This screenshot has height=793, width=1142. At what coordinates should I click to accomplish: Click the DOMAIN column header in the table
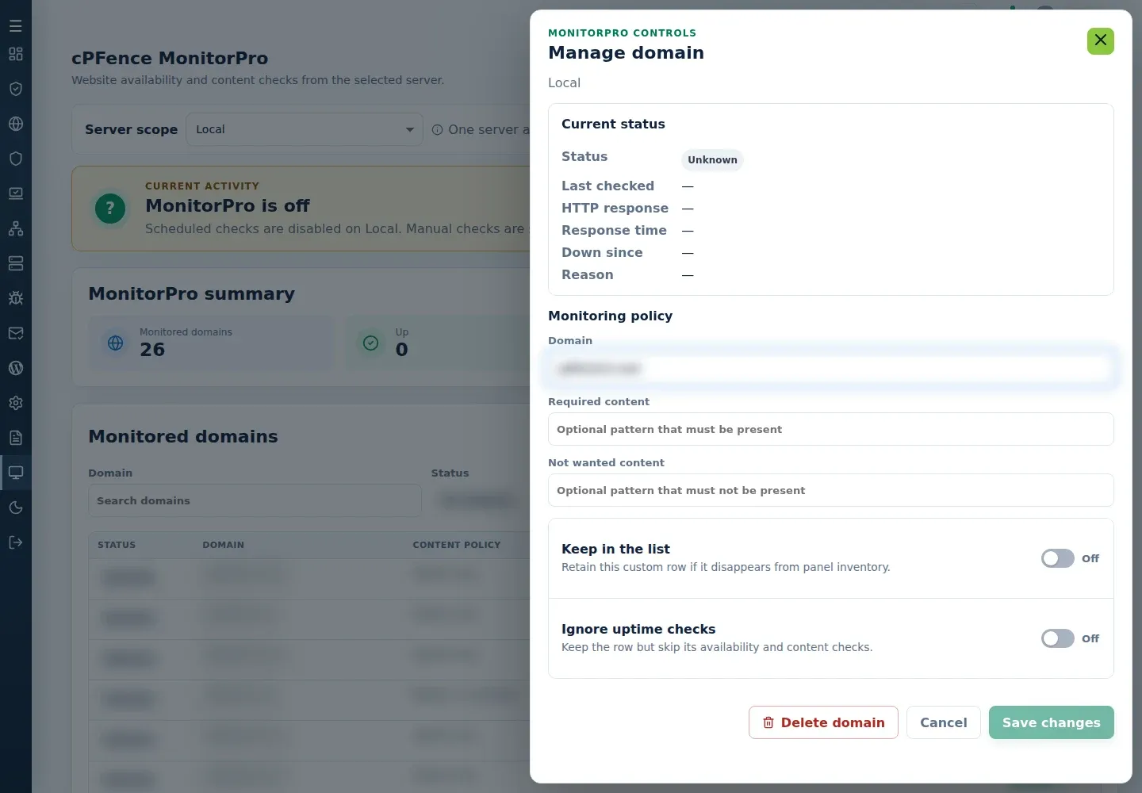(223, 545)
